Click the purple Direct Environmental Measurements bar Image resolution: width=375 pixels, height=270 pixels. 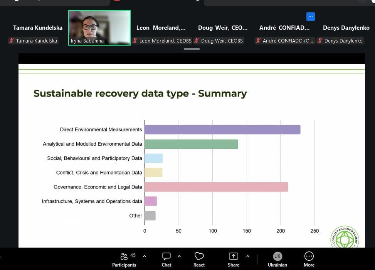(222, 130)
